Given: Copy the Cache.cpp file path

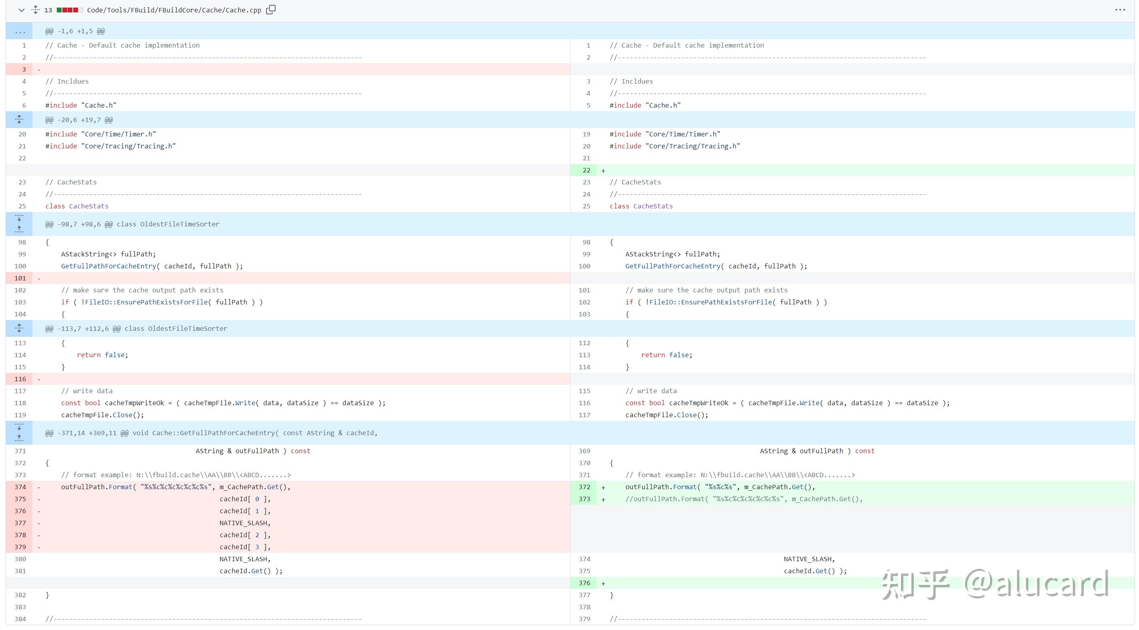Looking at the screenshot, I should click(x=271, y=10).
